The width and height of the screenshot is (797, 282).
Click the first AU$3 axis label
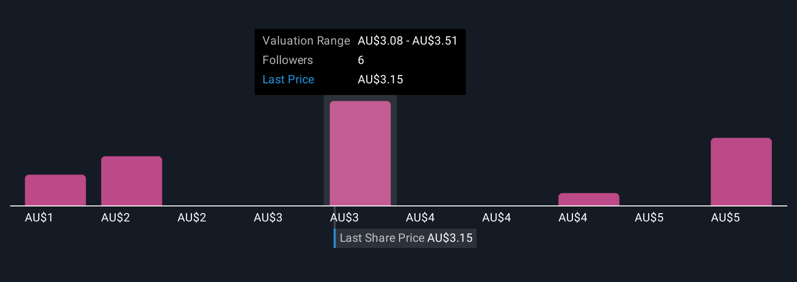(x=268, y=218)
